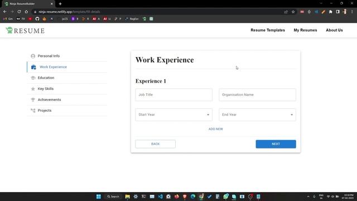Select the Achievements section
The image size is (357, 201).
click(x=67, y=100)
